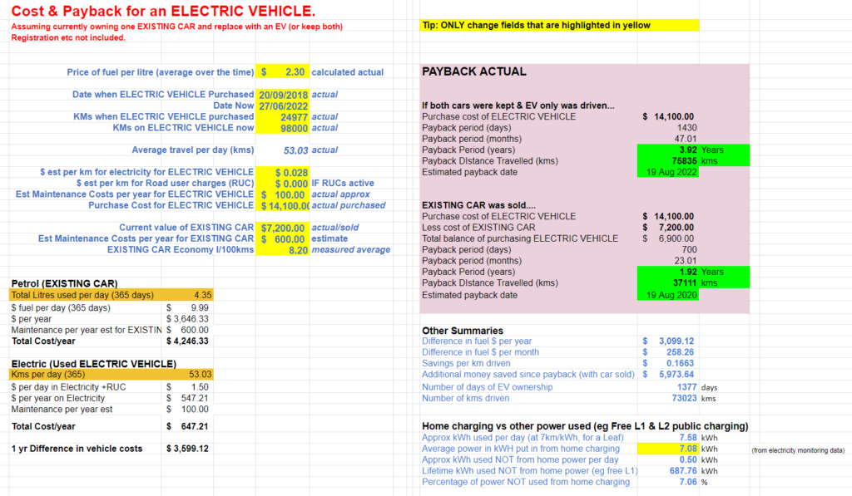The height and width of the screenshot is (496, 852).
Task: Click the EV purchase date 20/09/2018 cell
Action: click(x=283, y=95)
